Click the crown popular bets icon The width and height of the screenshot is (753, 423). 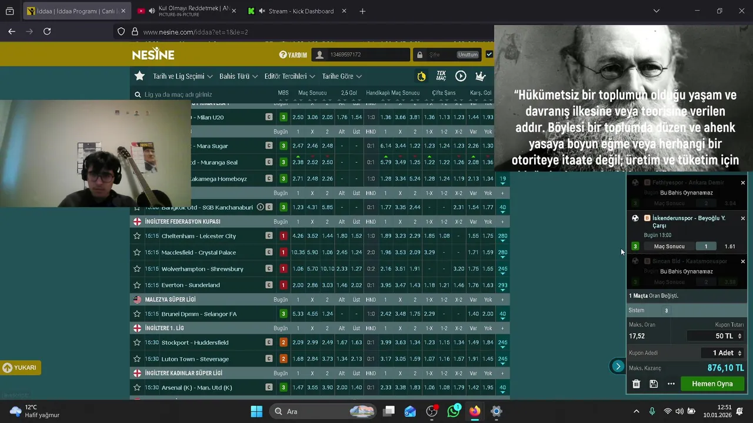click(x=481, y=76)
